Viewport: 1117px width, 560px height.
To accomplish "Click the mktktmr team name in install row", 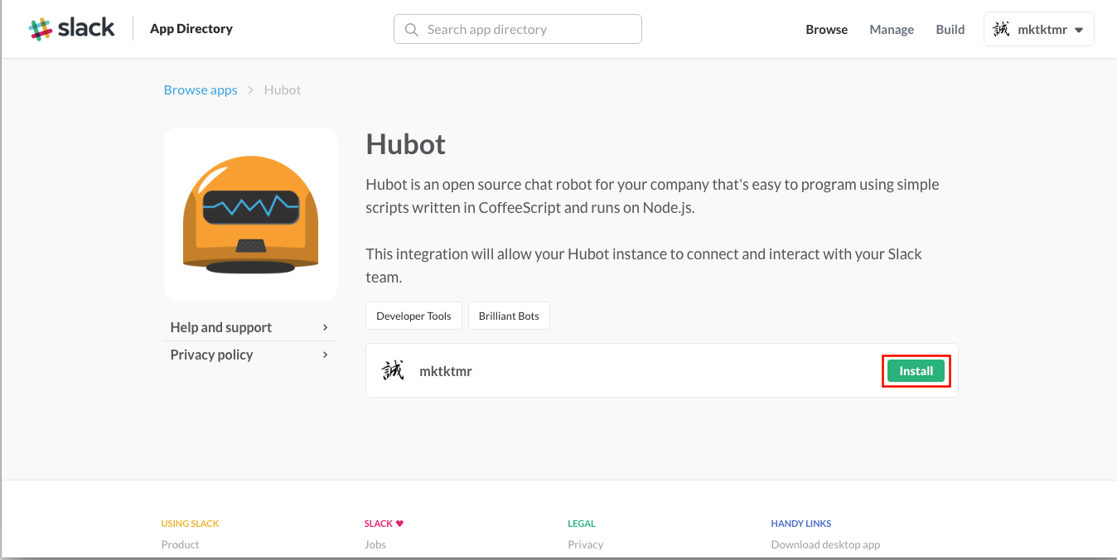I will (446, 371).
